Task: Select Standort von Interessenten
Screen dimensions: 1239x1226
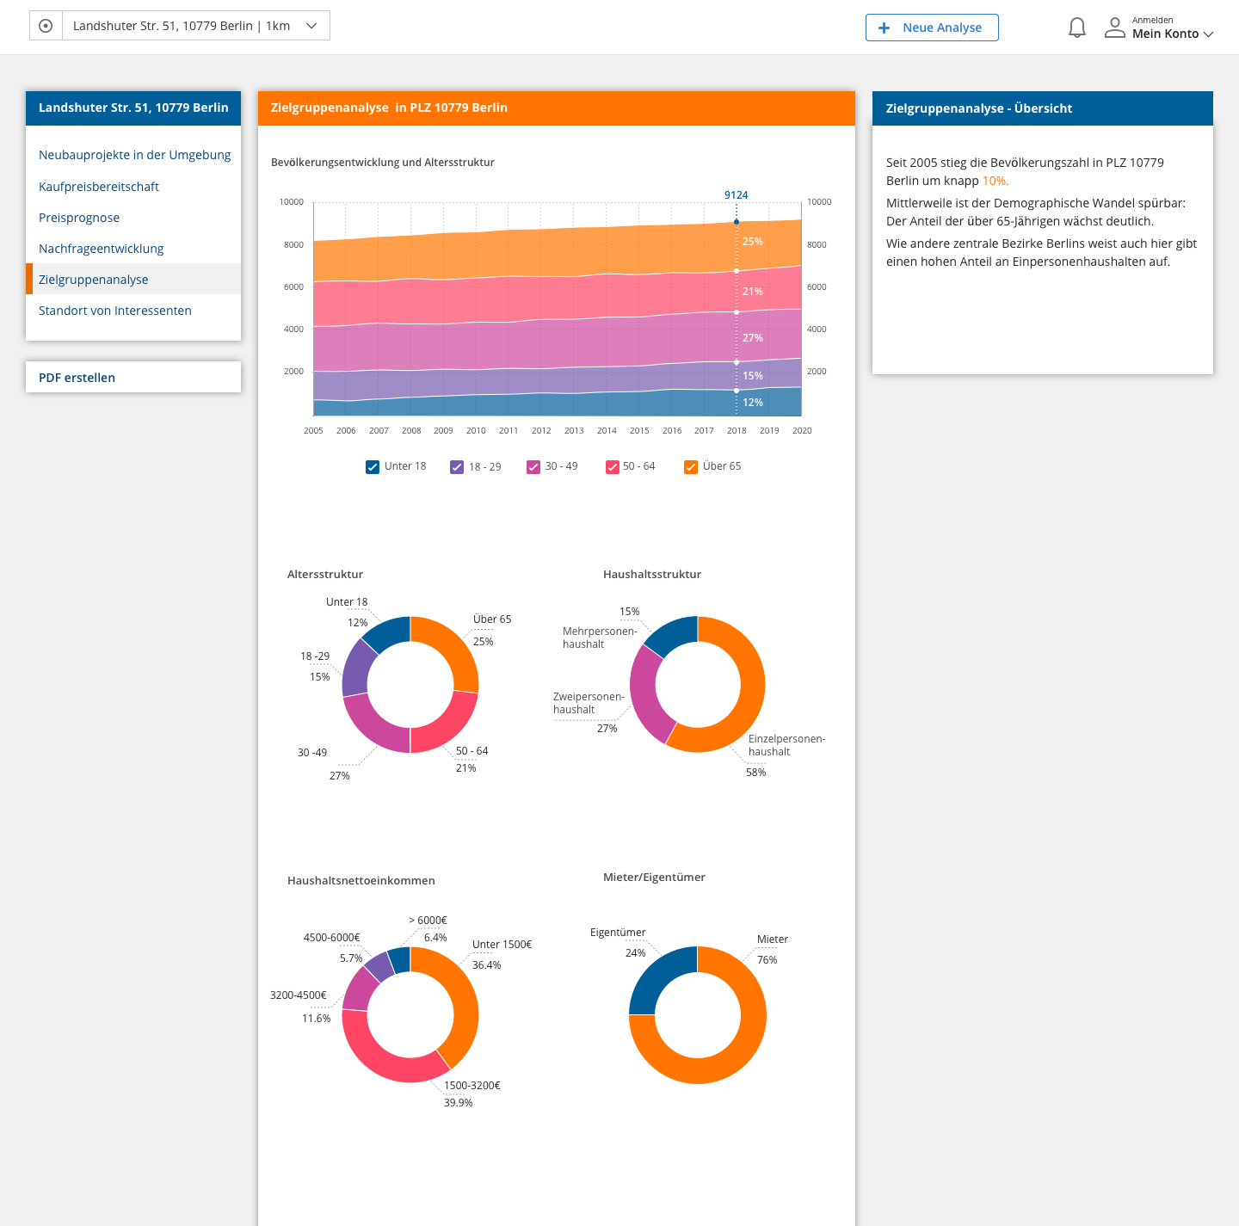Action: click(114, 311)
